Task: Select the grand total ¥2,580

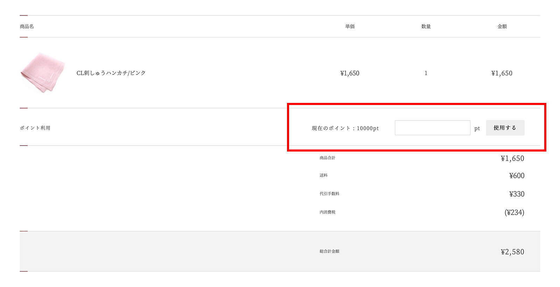Action: click(x=512, y=252)
